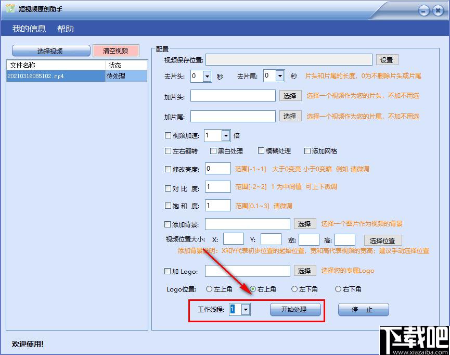
Task: Click the 修改亮度 value field
Action: pyautogui.click(x=218, y=169)
